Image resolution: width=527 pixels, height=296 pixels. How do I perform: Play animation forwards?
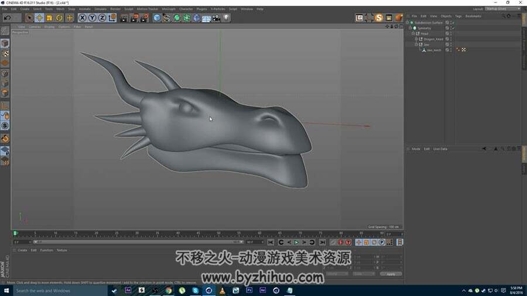coord(296,242)
